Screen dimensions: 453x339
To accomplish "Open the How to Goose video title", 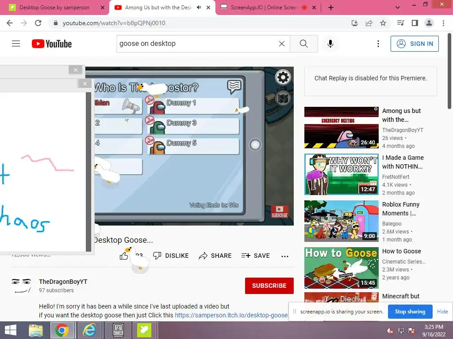I will pyautogui.click(x=402, y=251).
